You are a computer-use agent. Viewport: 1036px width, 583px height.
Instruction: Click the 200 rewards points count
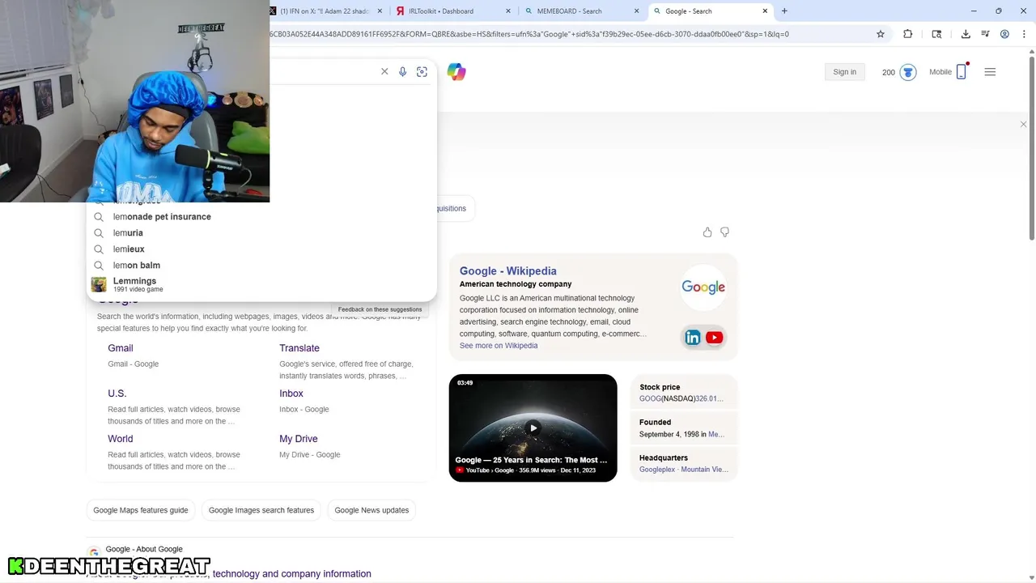pyautogui.click(x=889, y=72)
